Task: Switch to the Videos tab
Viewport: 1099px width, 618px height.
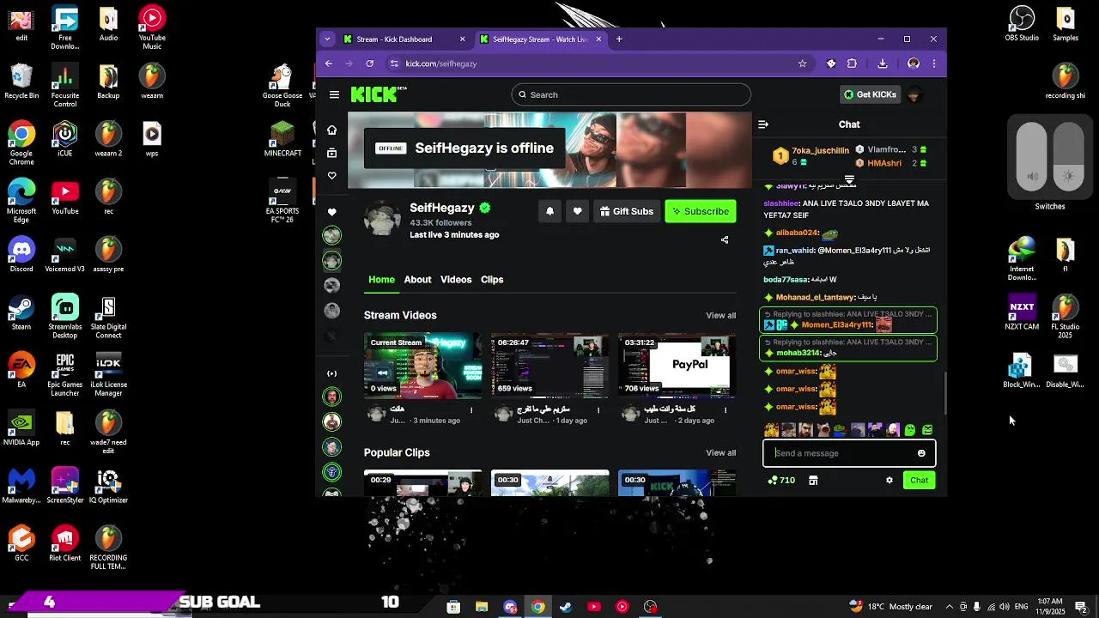Action: click(456, 280)
